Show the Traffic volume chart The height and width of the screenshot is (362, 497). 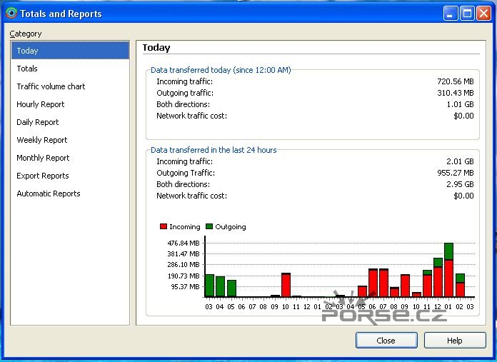click(x=51, y=86)
